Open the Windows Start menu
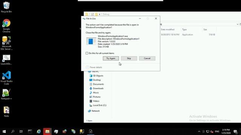 click(x=4, y=132)
